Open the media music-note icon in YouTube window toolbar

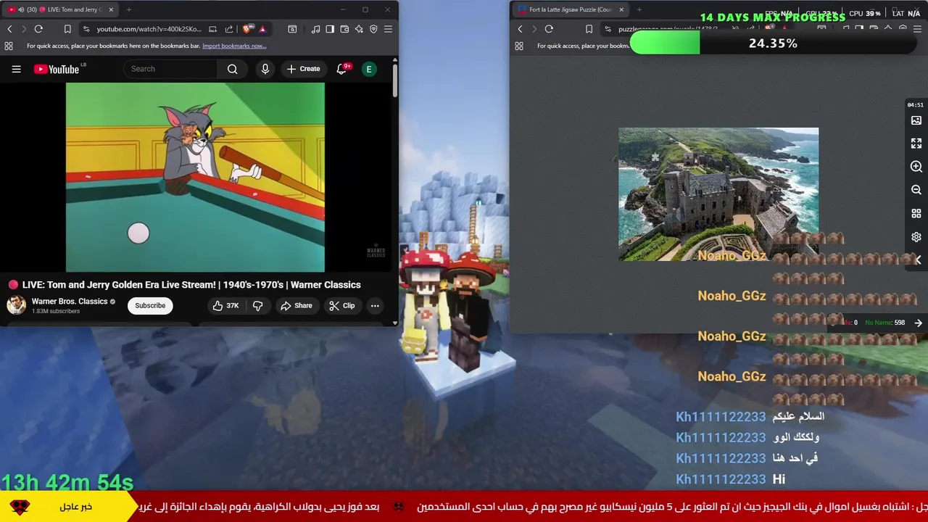click(x=315, y=29)
